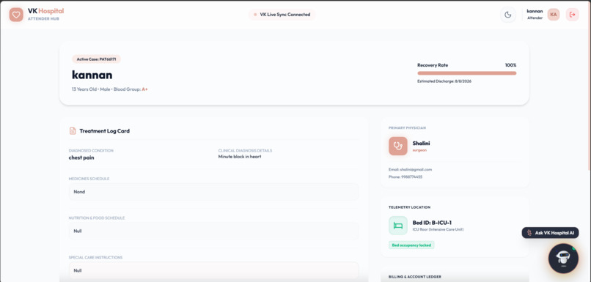Click the diagnosed condition chest pain

click(x=81, y=157)
